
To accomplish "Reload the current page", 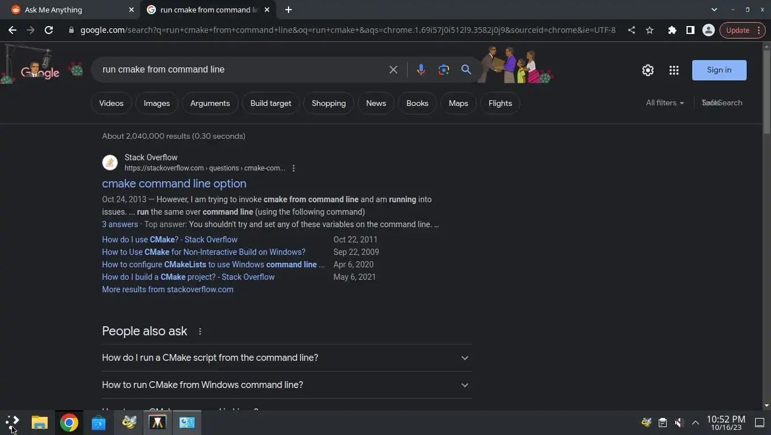I will point(49,30).
